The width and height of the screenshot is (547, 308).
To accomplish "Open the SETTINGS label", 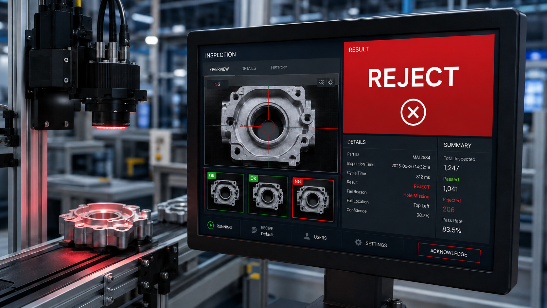I will tap(376, 244).
